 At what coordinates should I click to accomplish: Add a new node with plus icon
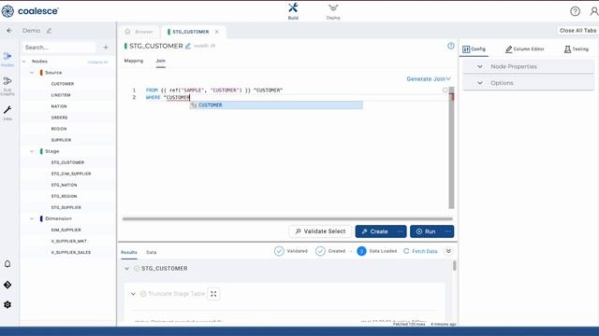(106, 48)
